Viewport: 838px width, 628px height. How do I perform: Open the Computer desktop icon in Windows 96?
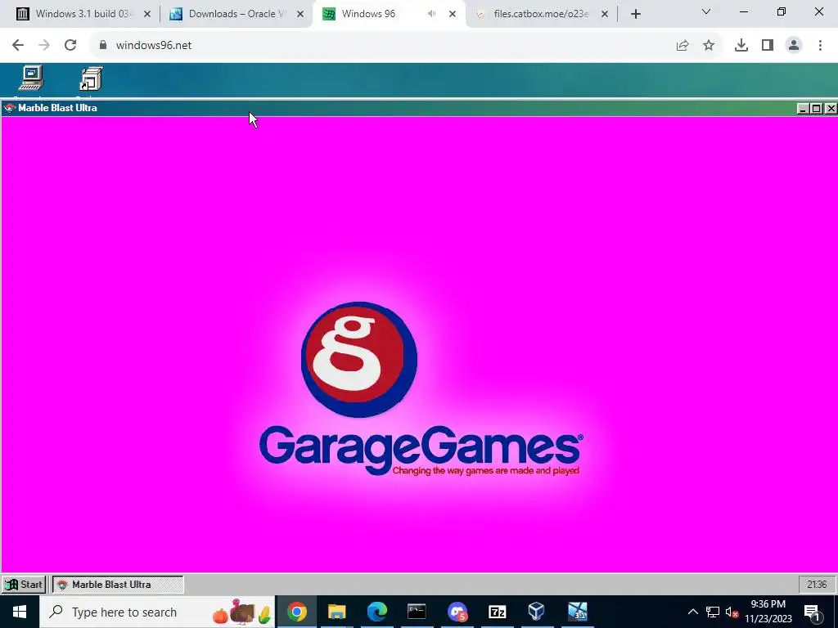pyautogui.click(x=31, y=79)
